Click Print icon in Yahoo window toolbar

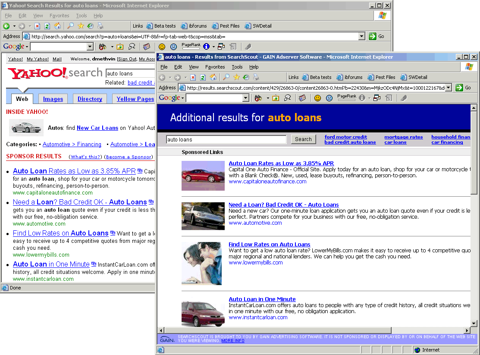100,26
